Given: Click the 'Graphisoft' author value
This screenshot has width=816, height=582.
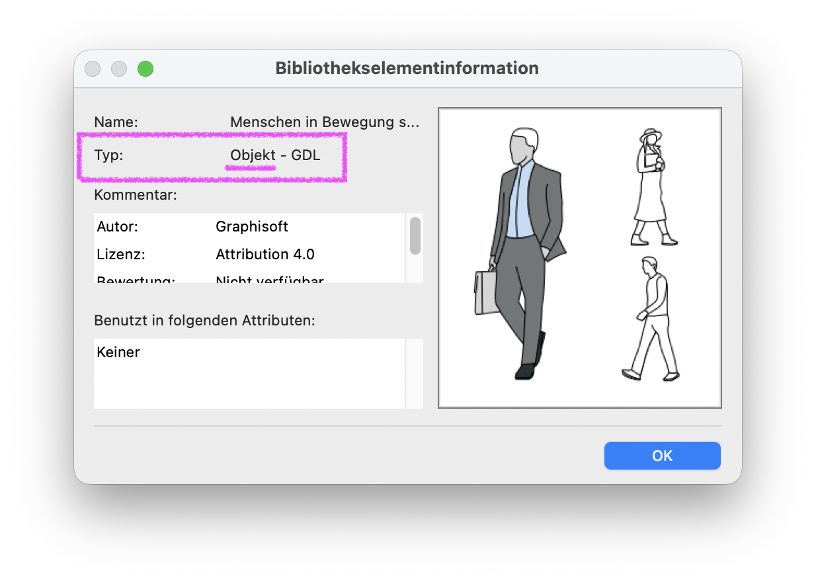Looking at the screenshot, I should tap(252, 227).
